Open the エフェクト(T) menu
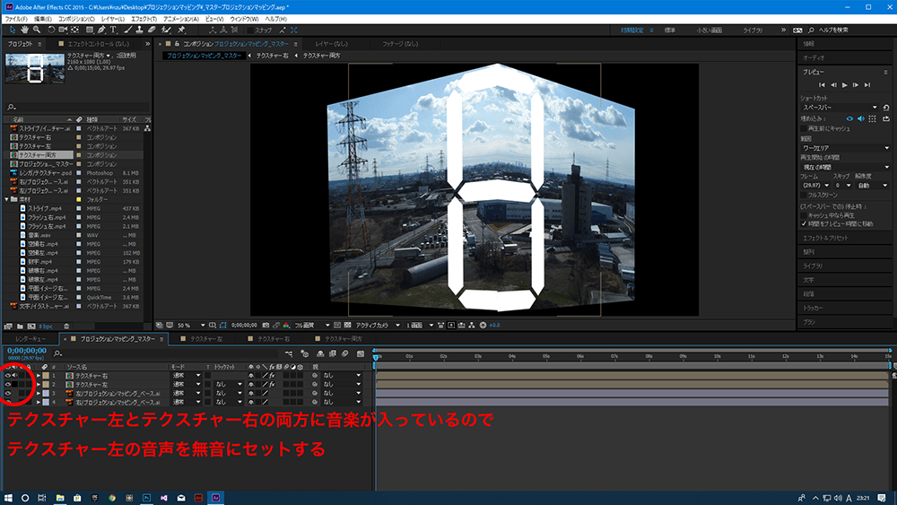 pos(142,18)
